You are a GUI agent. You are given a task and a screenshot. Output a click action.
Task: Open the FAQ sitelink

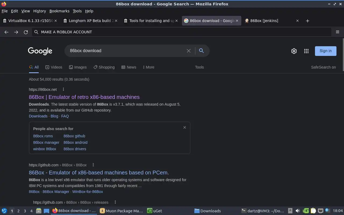point(65,116)
